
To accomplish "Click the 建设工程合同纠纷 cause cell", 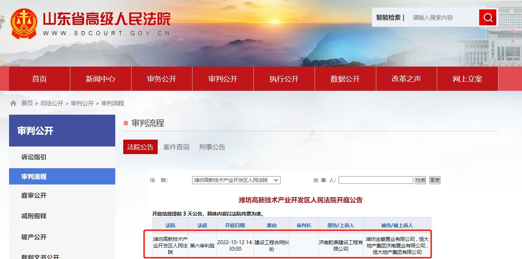I will click(x=272, y=246).
